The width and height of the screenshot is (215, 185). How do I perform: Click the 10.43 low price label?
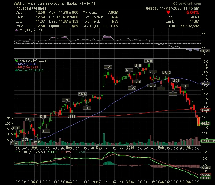[x=14, y=143]
